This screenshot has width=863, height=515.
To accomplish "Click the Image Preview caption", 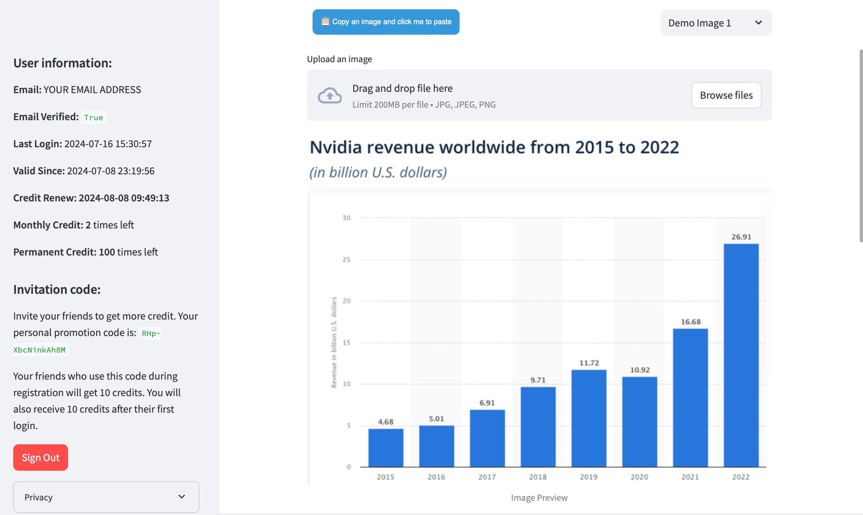I will [x=539, y=497].
